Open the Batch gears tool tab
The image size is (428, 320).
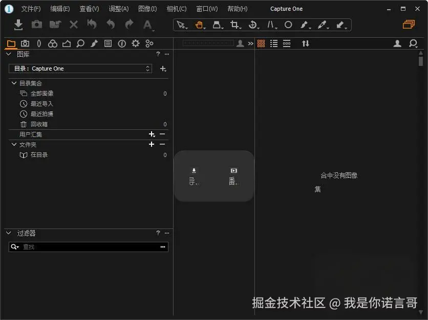[x=149, y=43]
